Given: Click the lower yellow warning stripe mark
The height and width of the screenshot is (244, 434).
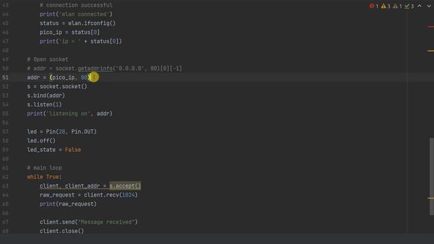Looking at the screenshot, I should click(x=431, y=198).
